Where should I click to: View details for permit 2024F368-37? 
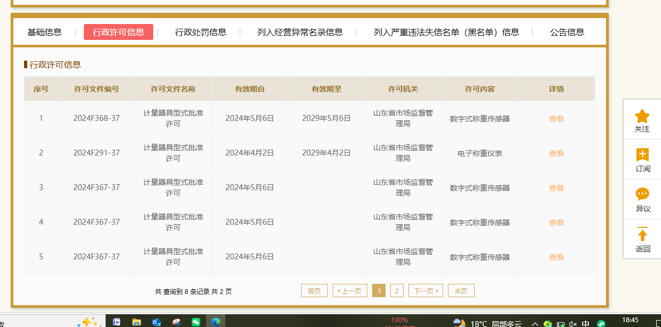[556, 119]
